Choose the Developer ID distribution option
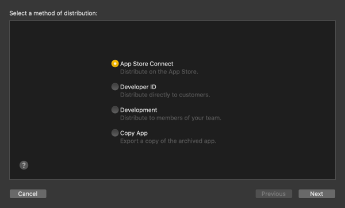The width and height of the screenshot is (345, 208). (x=115, y=87)
